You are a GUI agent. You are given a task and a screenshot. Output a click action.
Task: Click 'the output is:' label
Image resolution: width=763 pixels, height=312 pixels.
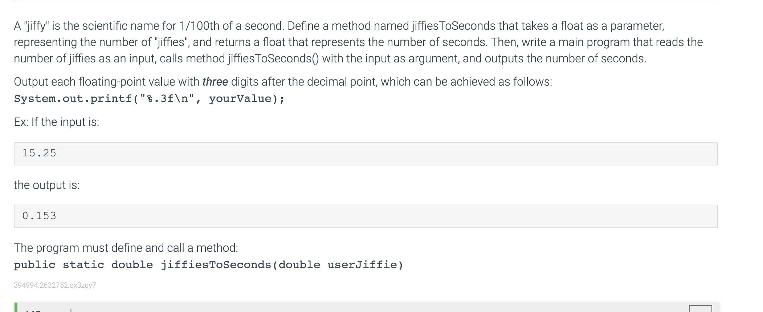click(46, 185)
